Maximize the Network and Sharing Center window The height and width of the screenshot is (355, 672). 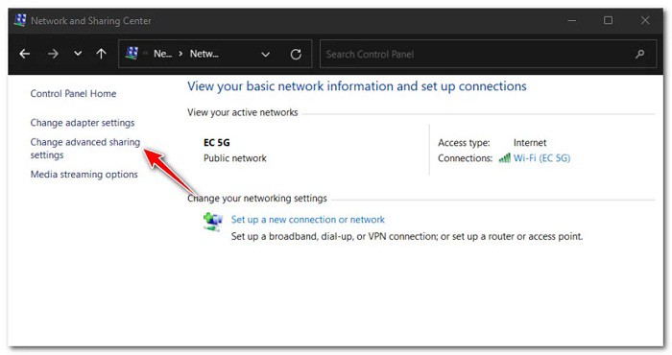(608, 20)
